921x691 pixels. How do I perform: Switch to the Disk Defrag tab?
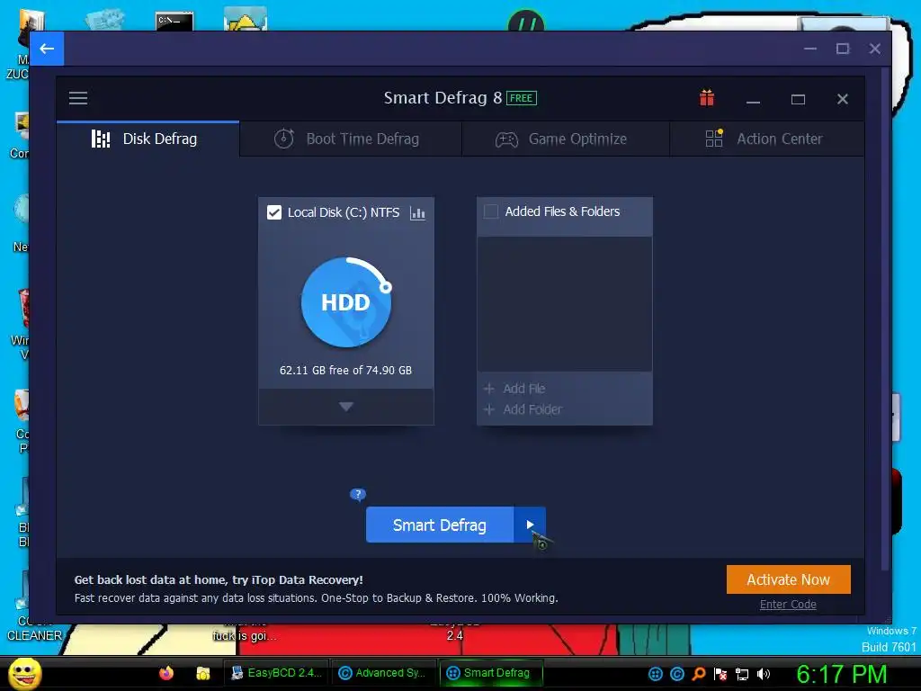pyautogui.click(x=148, y=139)
